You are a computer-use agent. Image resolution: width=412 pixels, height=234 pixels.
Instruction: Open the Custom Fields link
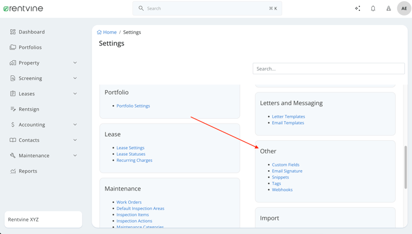(286, 165)
